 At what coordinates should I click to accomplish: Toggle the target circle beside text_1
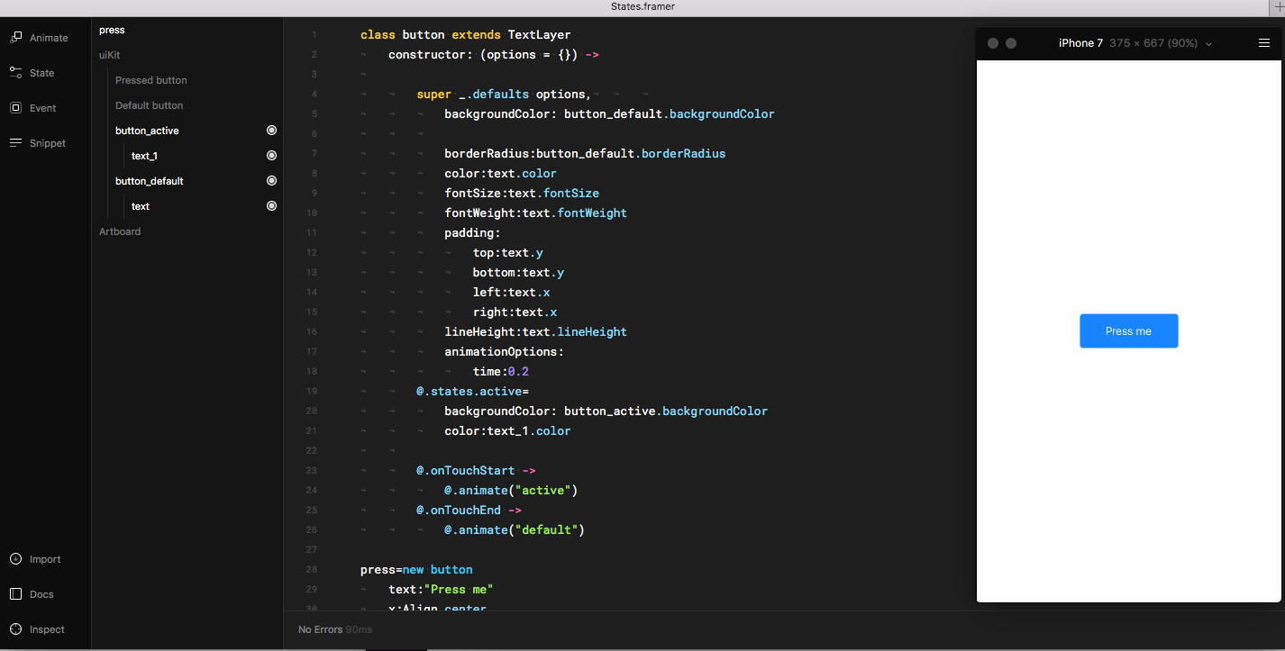(271, 155)
